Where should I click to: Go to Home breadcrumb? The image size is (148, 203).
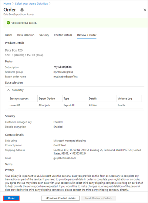tap(7, 4)
